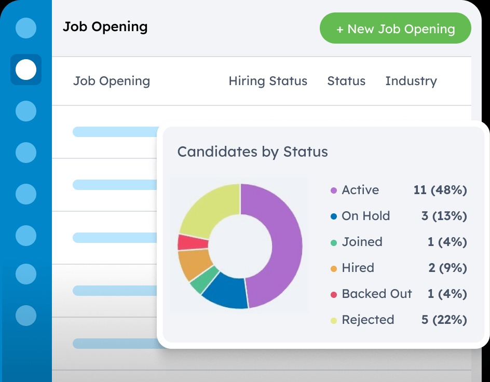The image size is (490, 382).
Task: Open the second sidebar icon below the highlighted one
Action: [x=26, y=153]
